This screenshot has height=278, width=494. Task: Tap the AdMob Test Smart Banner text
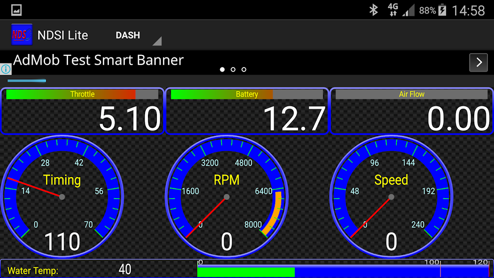click(99, 60)
